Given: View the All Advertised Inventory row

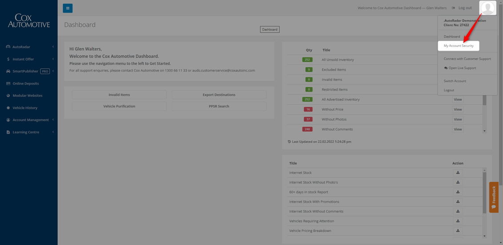Looking at the screenshot, I should click(x=458, y=100).
